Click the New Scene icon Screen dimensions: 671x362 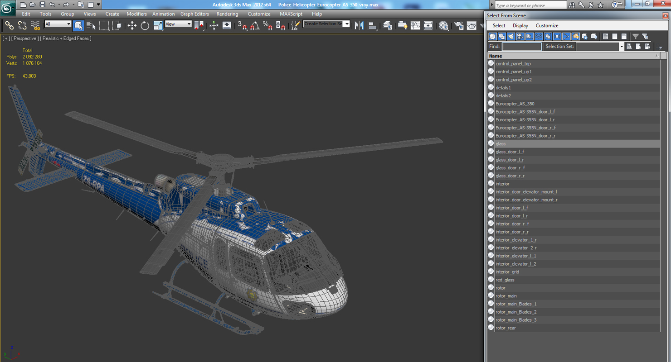click(23, 5)
